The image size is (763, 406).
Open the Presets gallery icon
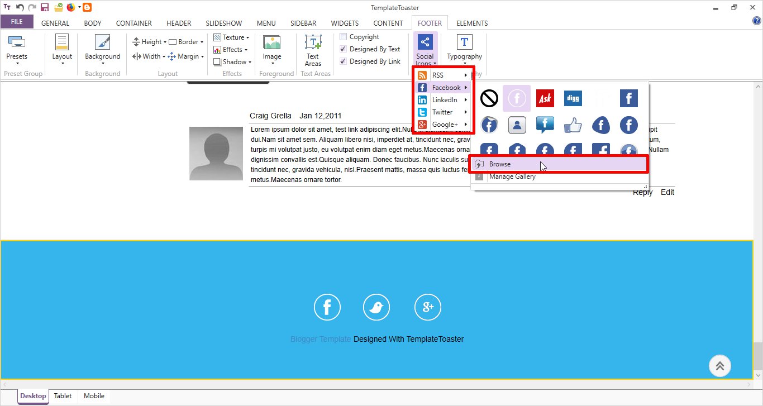tap(16, 42)
